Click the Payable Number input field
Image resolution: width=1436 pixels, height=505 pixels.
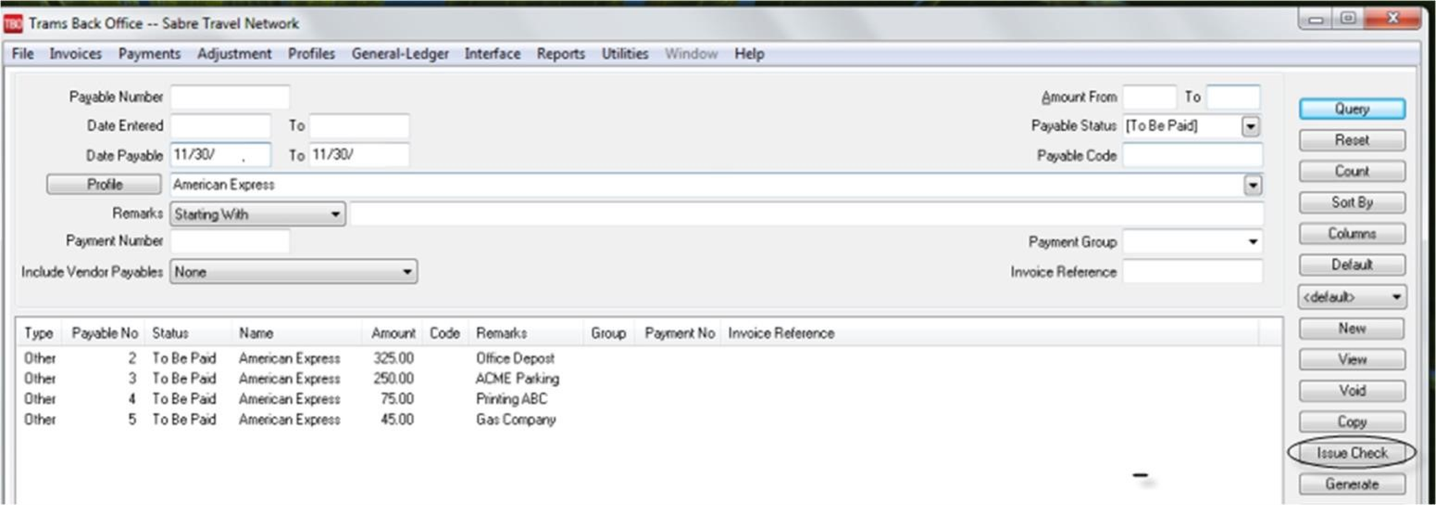point(230,97)
